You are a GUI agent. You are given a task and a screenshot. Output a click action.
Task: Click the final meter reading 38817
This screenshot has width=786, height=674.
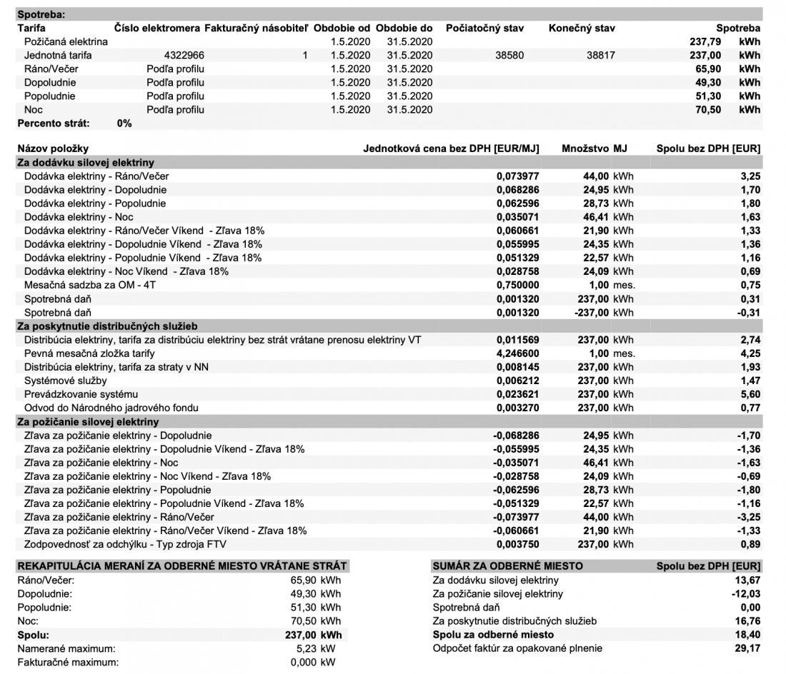click(x=600, y=55)
